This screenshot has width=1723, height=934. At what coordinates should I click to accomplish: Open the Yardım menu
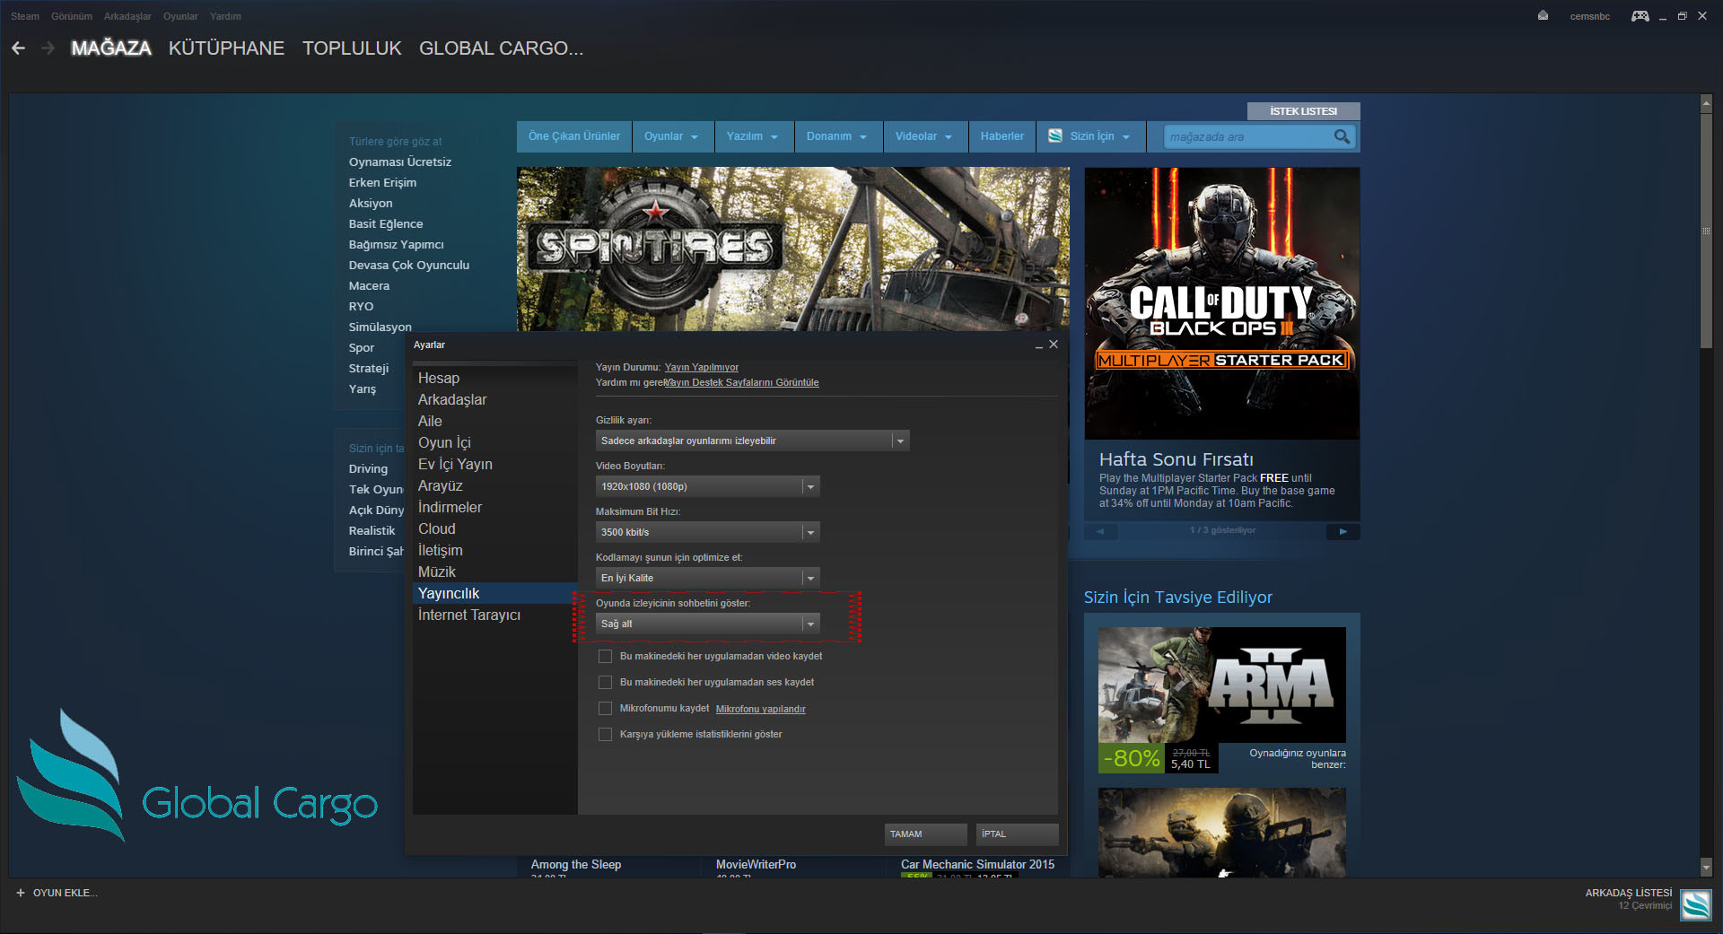[x=225, y=16]
